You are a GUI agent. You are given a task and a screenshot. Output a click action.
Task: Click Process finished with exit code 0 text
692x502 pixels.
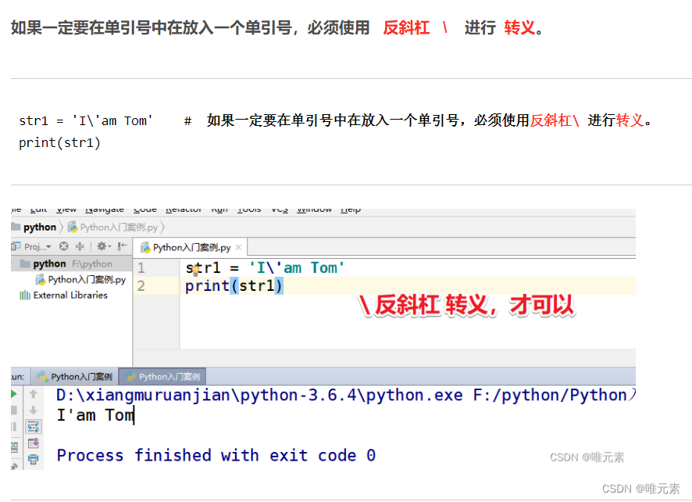pos(216,455)
